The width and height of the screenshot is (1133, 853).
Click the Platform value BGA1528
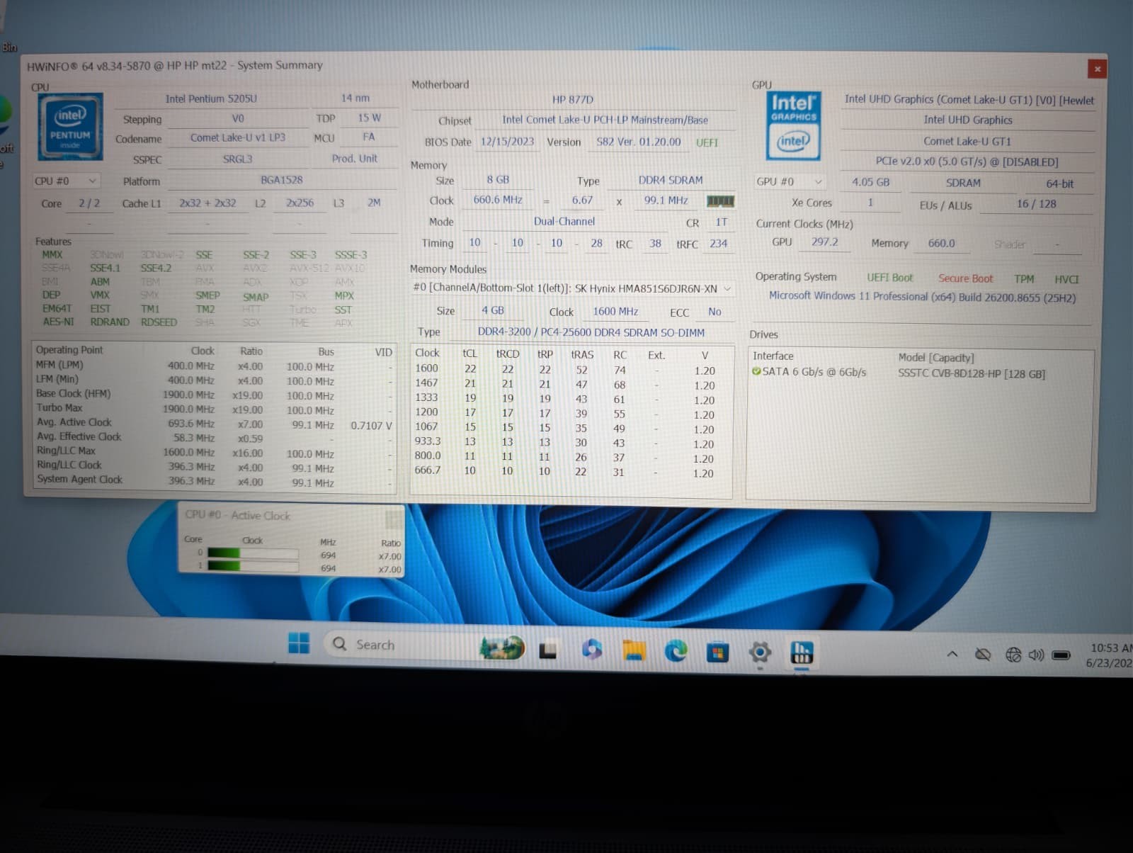click(281, 180)
